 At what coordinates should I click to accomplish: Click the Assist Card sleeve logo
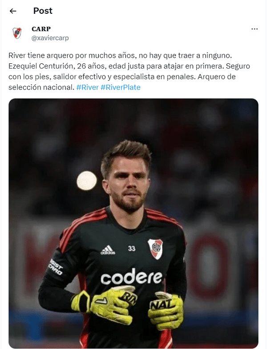pos(56,266)
